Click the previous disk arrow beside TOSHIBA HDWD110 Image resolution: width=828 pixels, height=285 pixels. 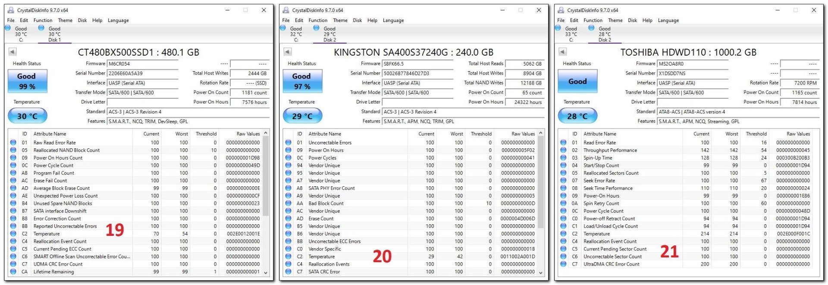[x=563, y=52]
